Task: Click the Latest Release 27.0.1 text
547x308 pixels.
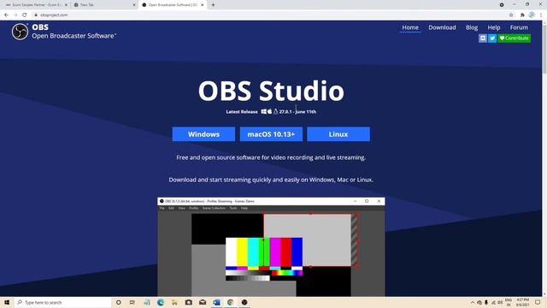Action: 271,112
